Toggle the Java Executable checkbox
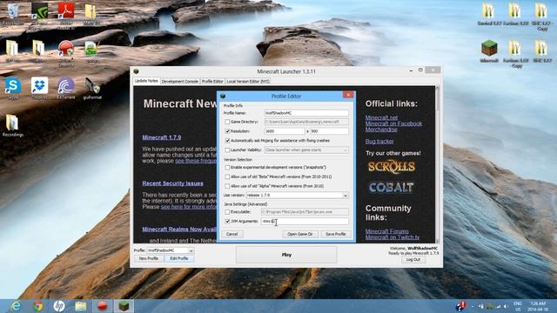 227,212
